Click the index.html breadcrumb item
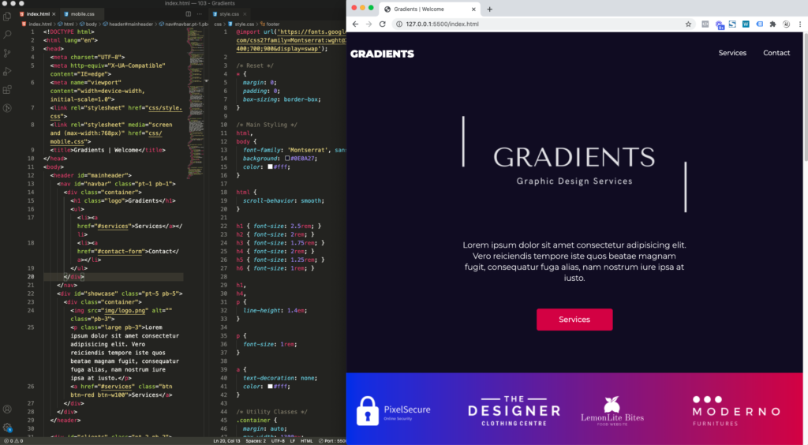This screenshot has height=445, width=808. 36,24
